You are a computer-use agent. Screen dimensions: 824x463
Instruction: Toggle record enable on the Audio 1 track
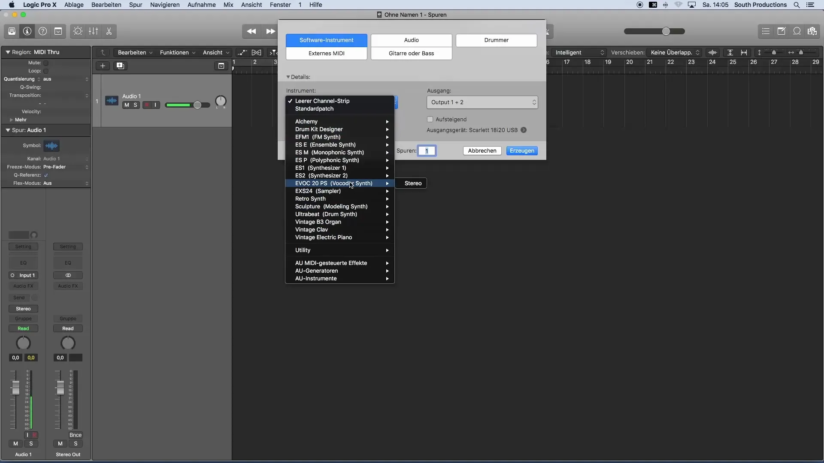pyautogui.click(x=147, y=105)
